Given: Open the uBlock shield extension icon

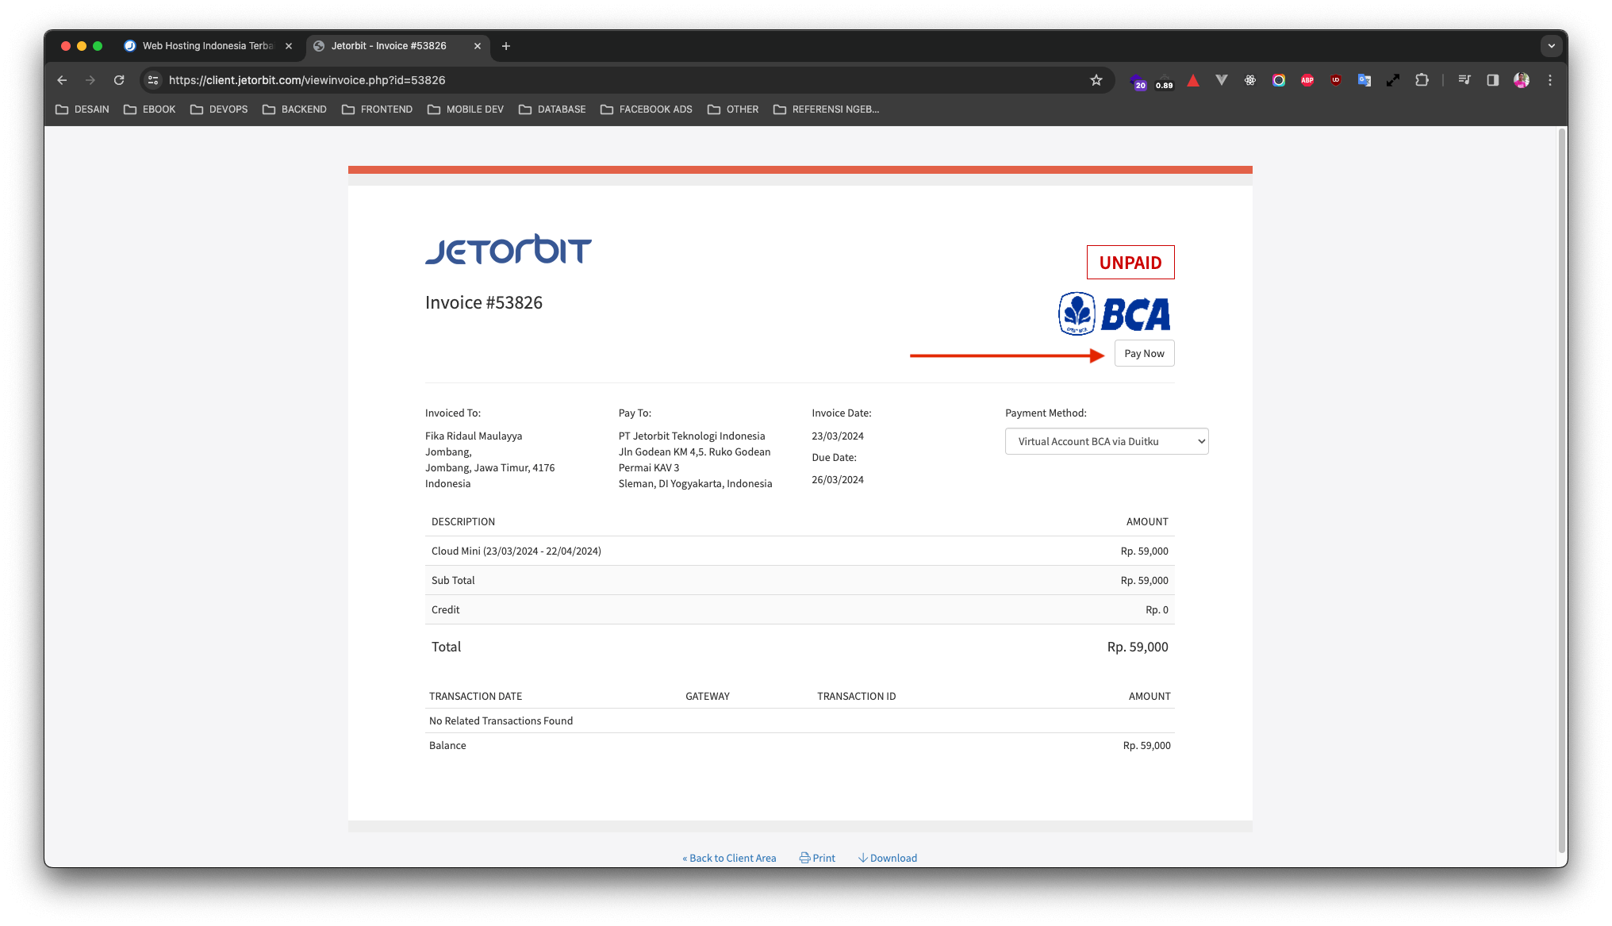Looking at the screenshot, I should click(x=1336, y=80).
